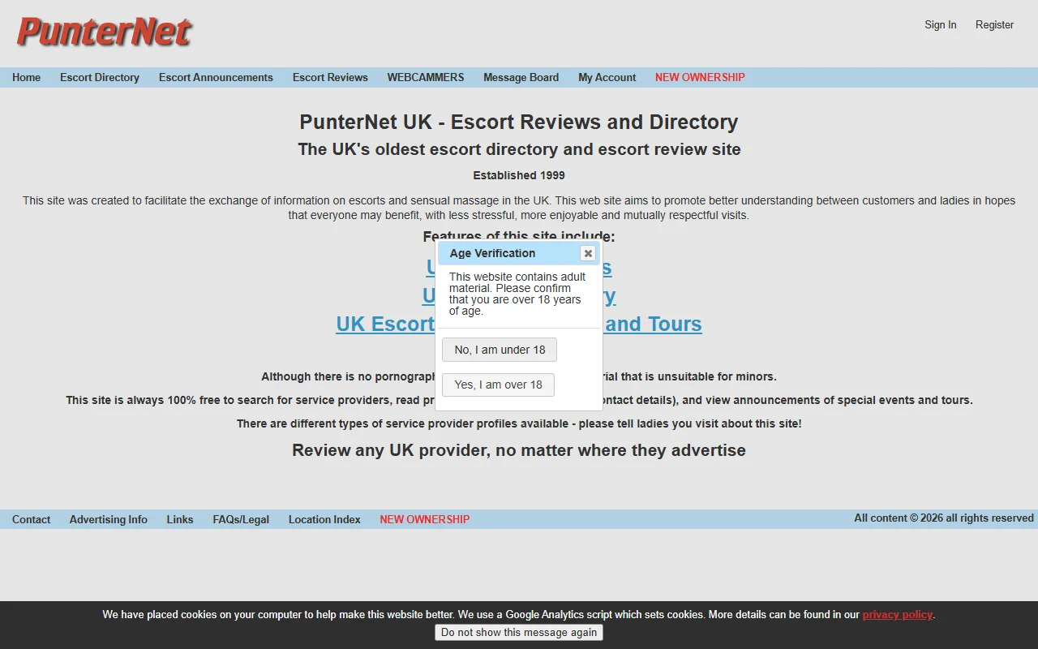Click 'Yes, I am over 18'
Image resolution: width=1038 pixels, height=649 pixels.
click(498, 385)
